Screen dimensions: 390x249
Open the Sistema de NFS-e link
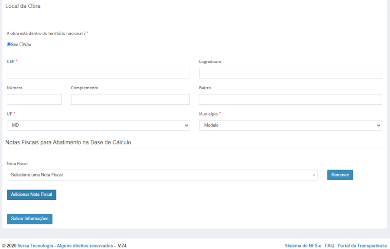click(x=303, y=246)
